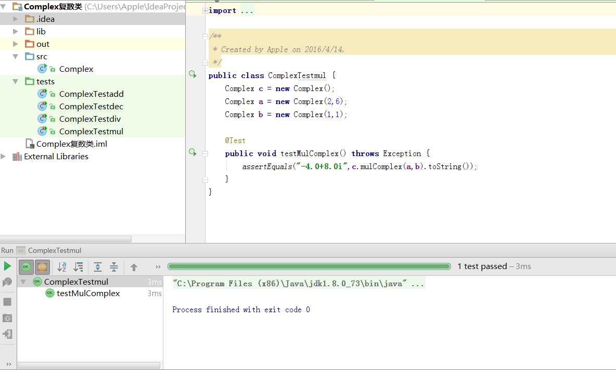Click the External Libraries icon

[17, 157]
